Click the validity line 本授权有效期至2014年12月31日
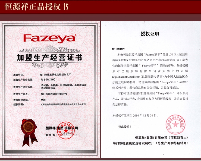This screenshot has height=161, width=201. tap(135, 115)
